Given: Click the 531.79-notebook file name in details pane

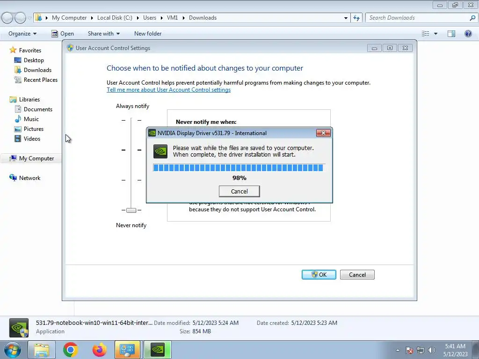Looking at the screenshot, I should 94,323.
